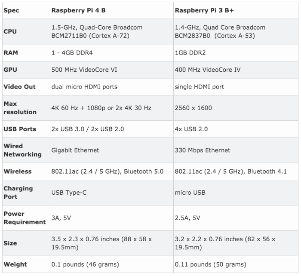Screen dimensions: 301x276
Task: Click the Weight row label
Action: [26, 264]
